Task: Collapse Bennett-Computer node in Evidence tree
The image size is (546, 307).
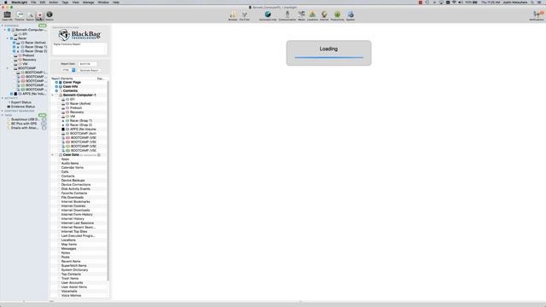Action: click(5, 30)
